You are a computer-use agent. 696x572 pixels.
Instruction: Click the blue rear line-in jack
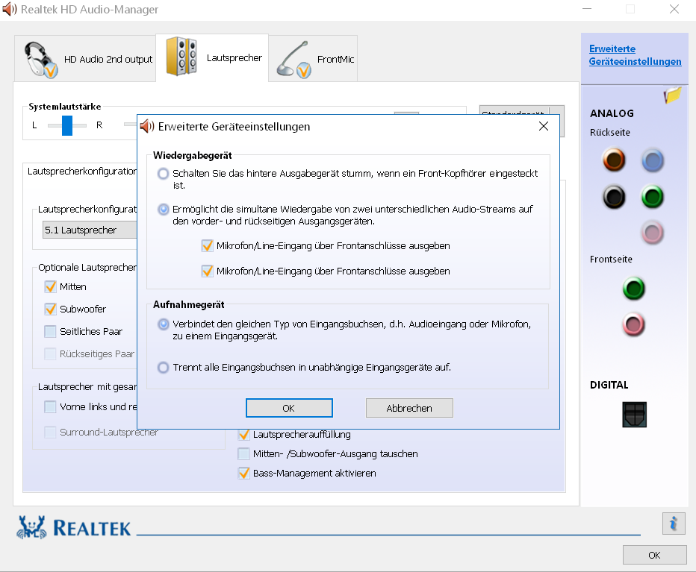coord(653,160)
